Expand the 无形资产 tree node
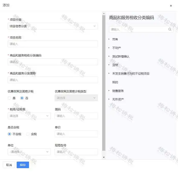The image size is (178, 174). [x=109, y=99]
